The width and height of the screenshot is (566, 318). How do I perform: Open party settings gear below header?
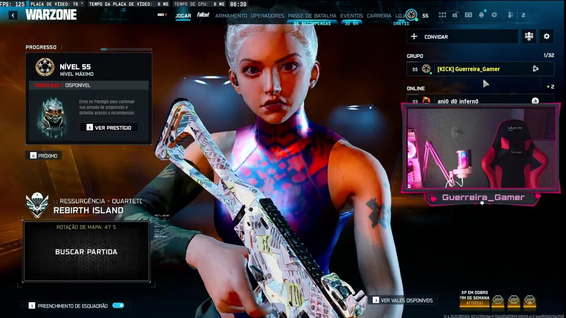coord(547,37)
